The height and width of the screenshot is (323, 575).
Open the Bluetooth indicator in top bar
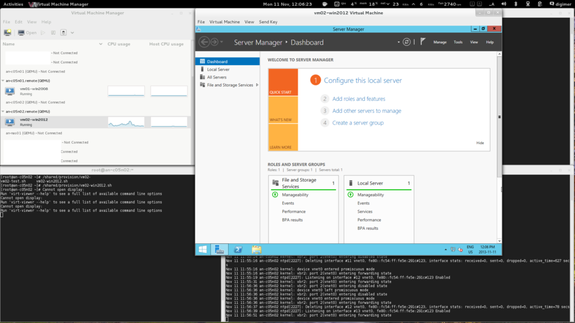click(516, 4)
